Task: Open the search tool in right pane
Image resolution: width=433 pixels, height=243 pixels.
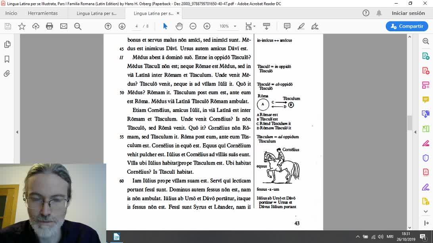Action: (x=425, y=41)
